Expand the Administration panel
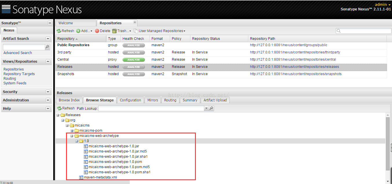The width and height of the screenshot is (392, 184). tap(48, 100)
